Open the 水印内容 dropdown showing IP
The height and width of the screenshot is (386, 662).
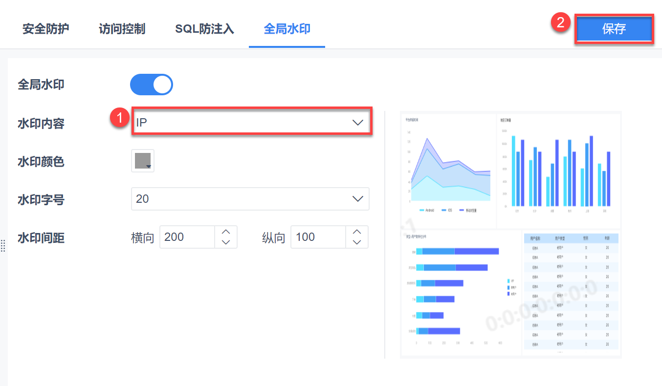(244, 123)
